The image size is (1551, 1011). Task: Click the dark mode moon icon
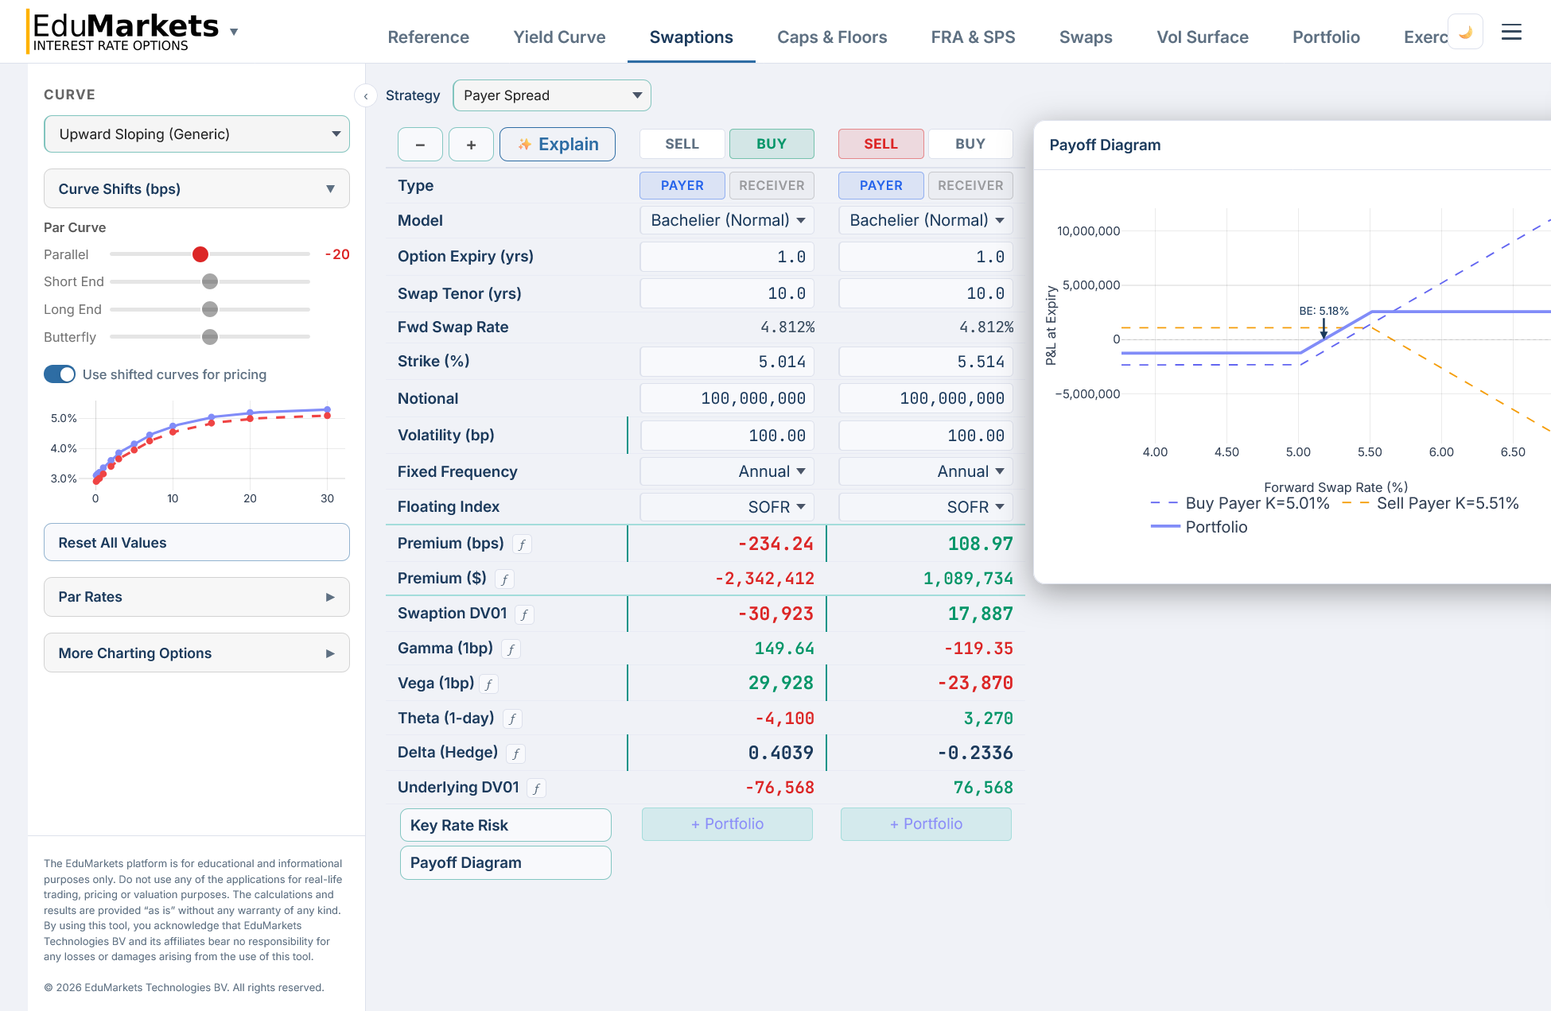[1466, 31]
